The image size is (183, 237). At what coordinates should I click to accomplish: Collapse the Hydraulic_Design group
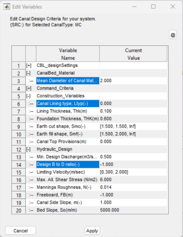click(x=28, y=149)
